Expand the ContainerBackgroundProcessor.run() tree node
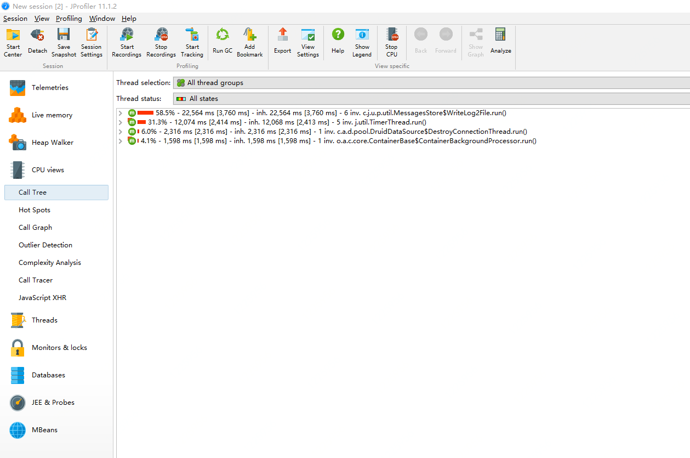 (121, 141)
